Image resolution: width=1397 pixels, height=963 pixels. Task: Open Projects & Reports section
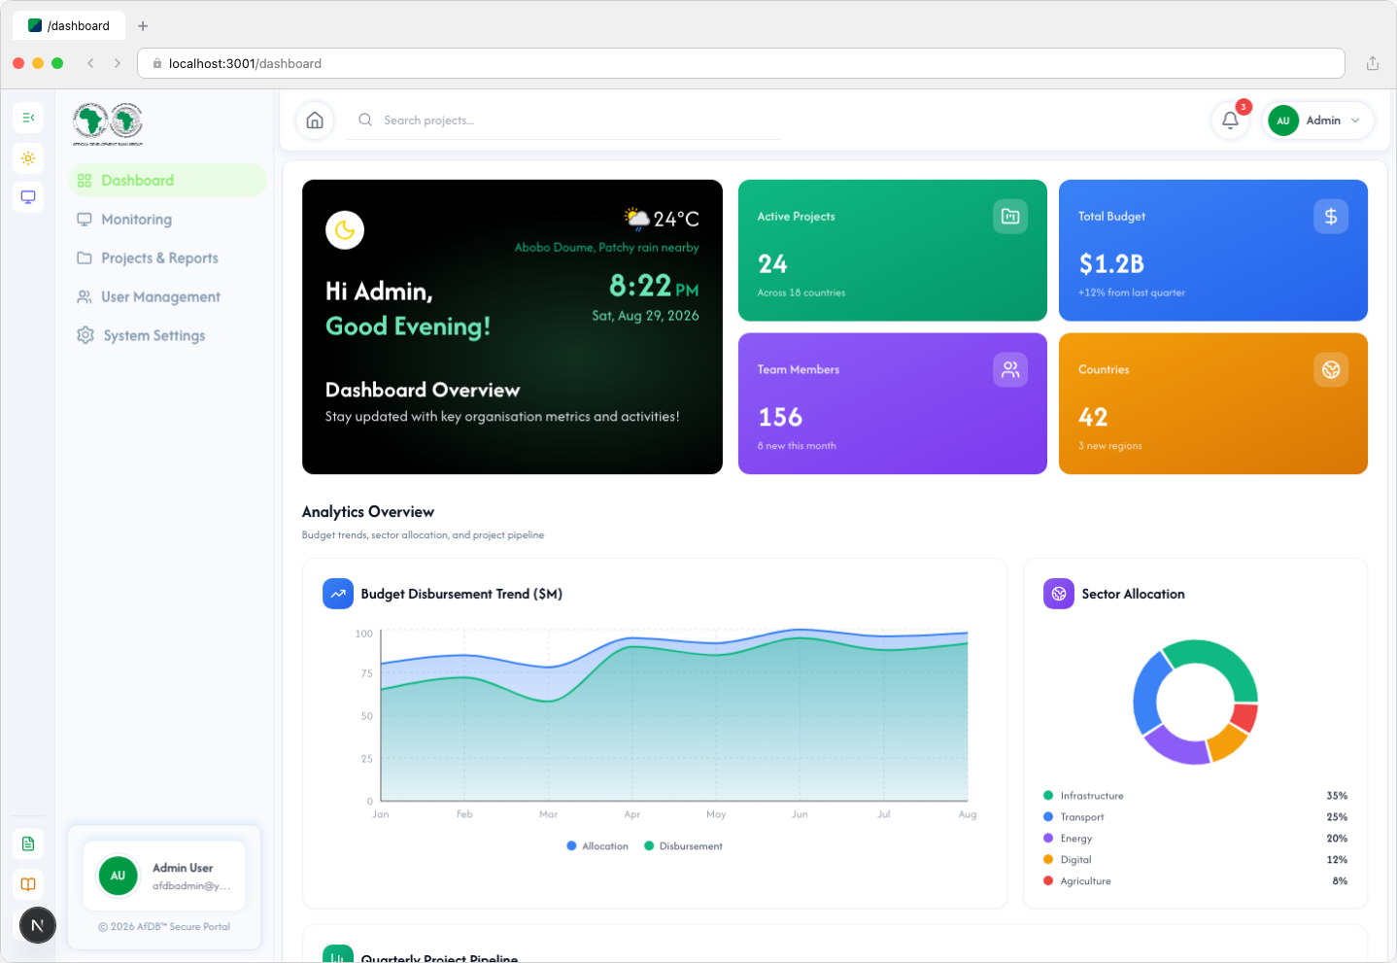point(168,258)
